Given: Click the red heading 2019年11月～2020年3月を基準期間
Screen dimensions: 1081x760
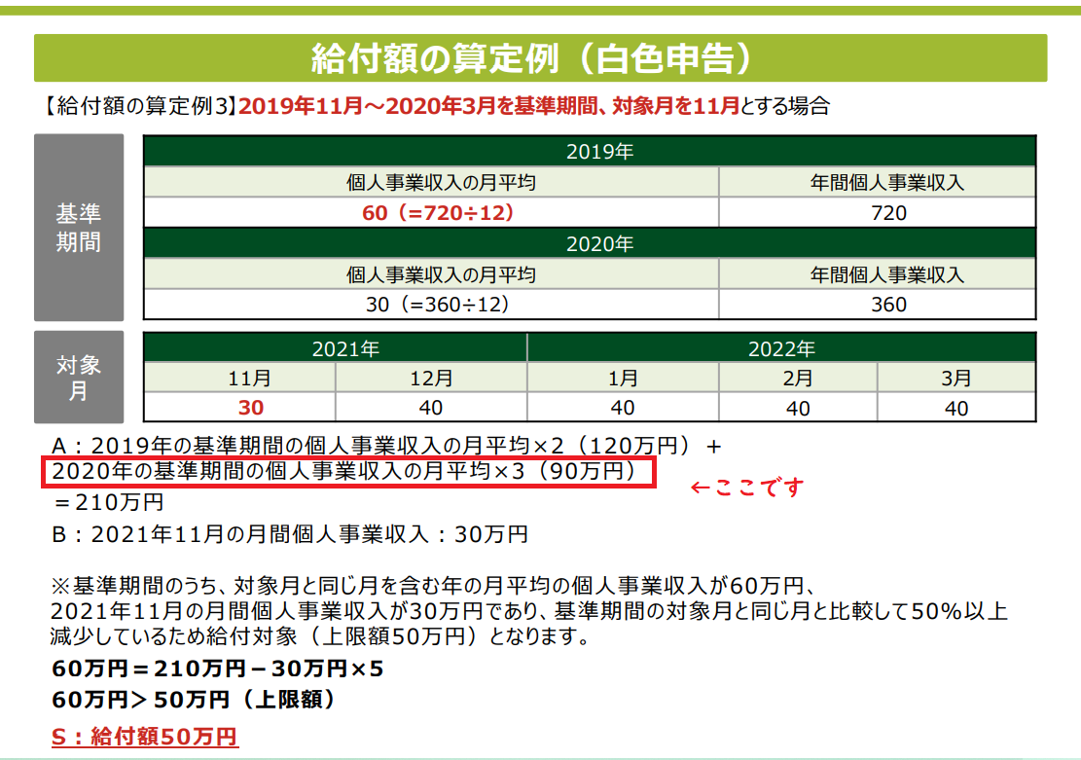Looking at the screenshot, I should tap(409, 106).
